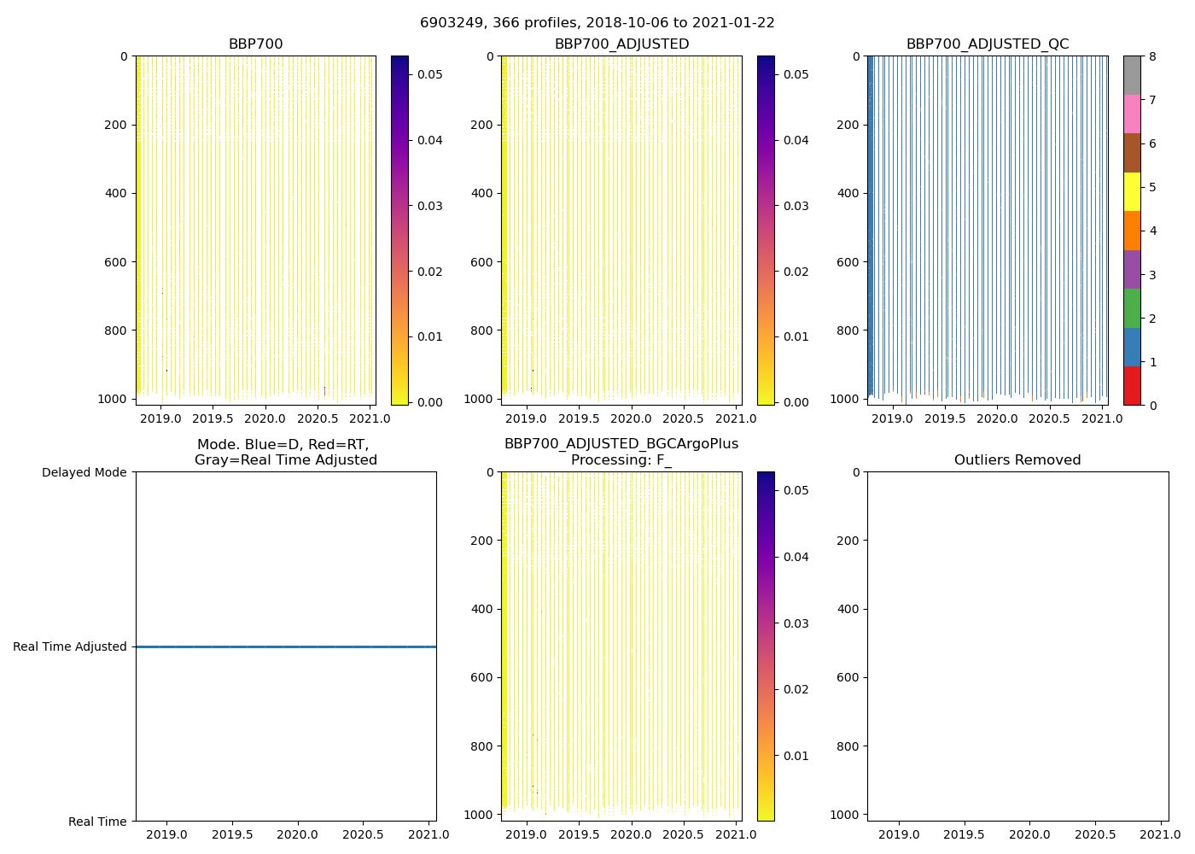The width and height of the screenshot is (1195, 854).
Task: Click the Delayed Mode axis label
Action: coord(84,472)
